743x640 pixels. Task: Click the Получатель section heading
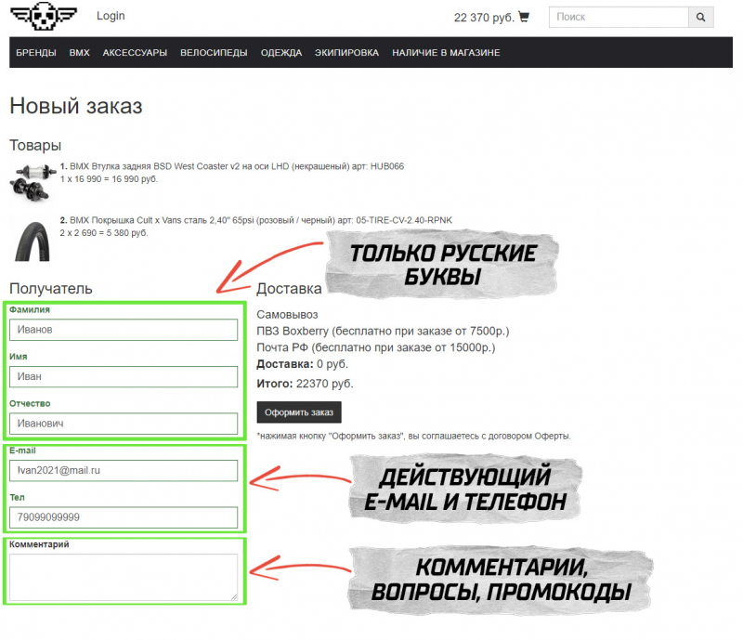pos(51,289)
